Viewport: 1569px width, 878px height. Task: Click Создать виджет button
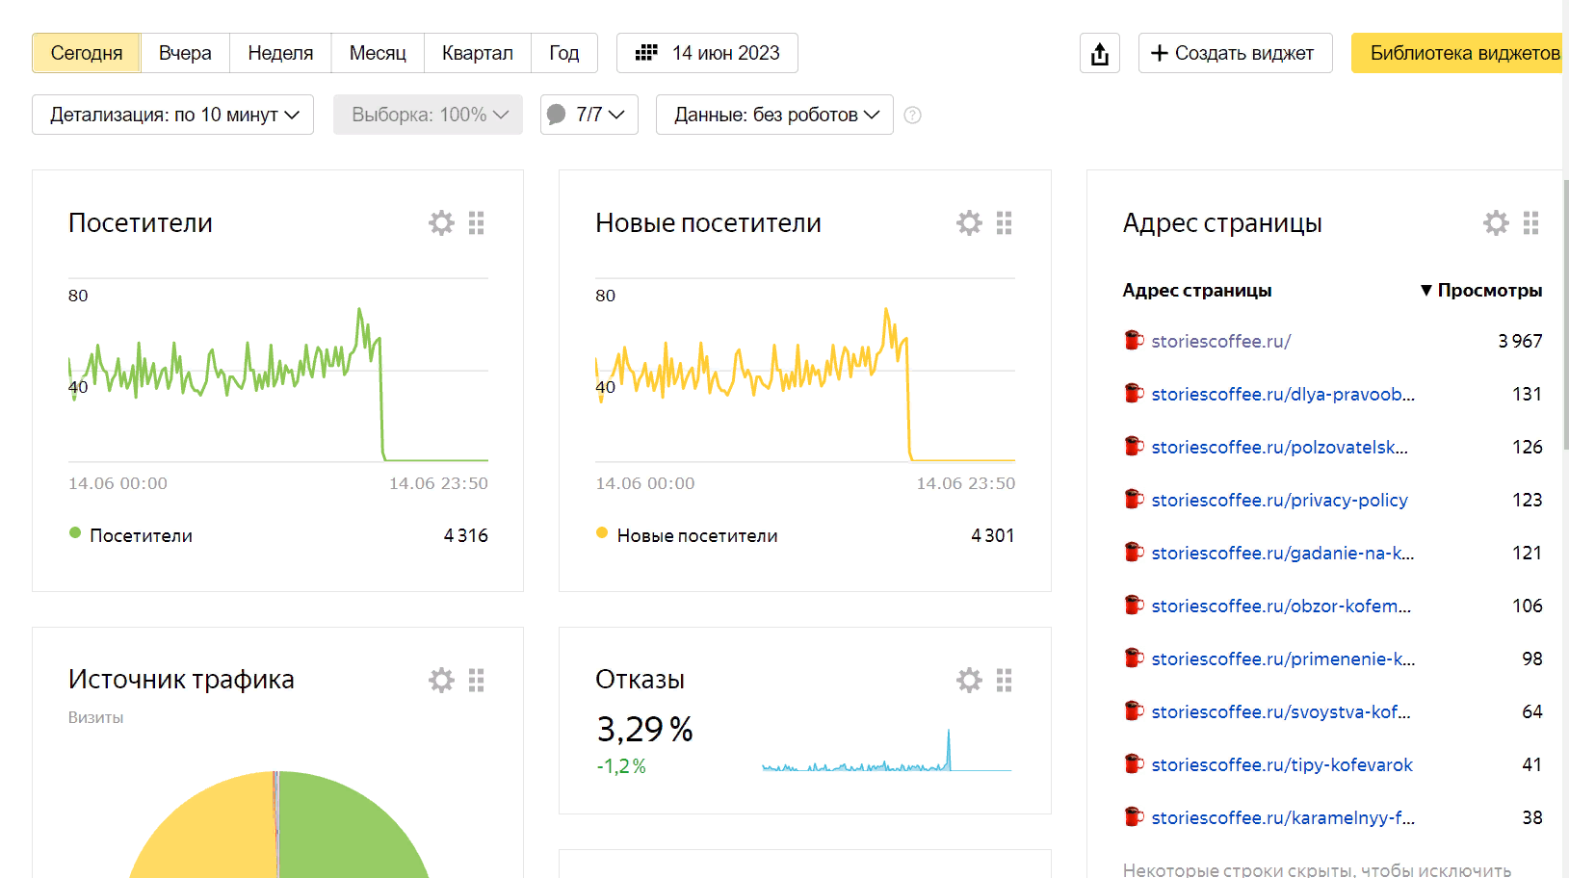click(1235, 53)
